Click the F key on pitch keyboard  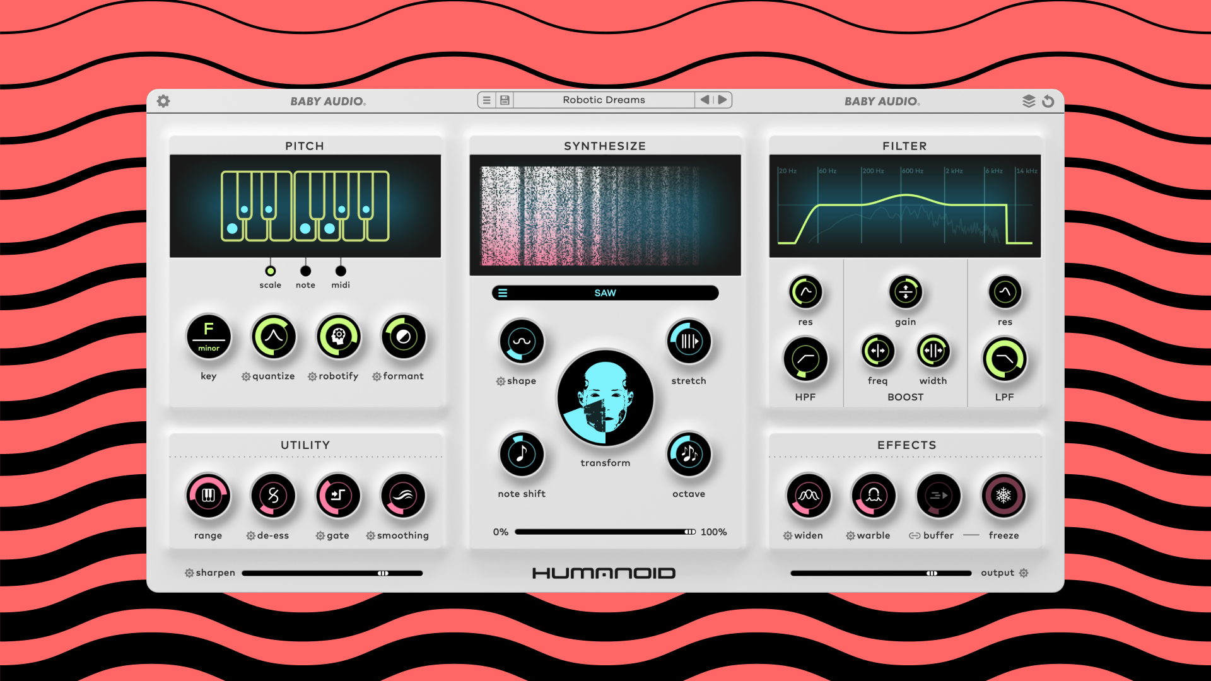pos(305,228)
